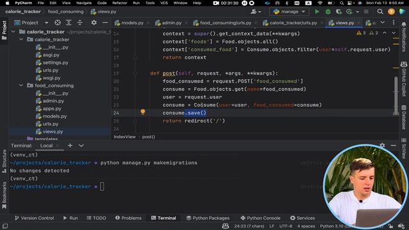Open Services tool window
409x230 pixels.
pos(302,218)
